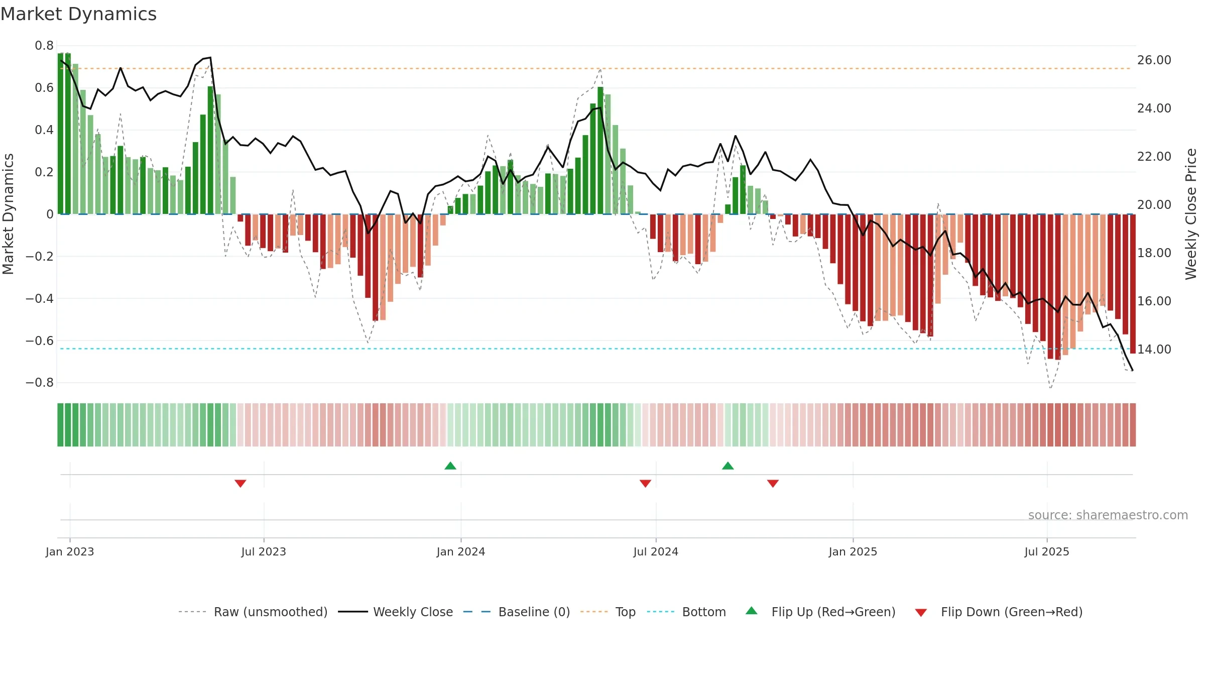Click the red flip-down marker in late 2024
Screen dimensions: 1205x678
point(773,483)
